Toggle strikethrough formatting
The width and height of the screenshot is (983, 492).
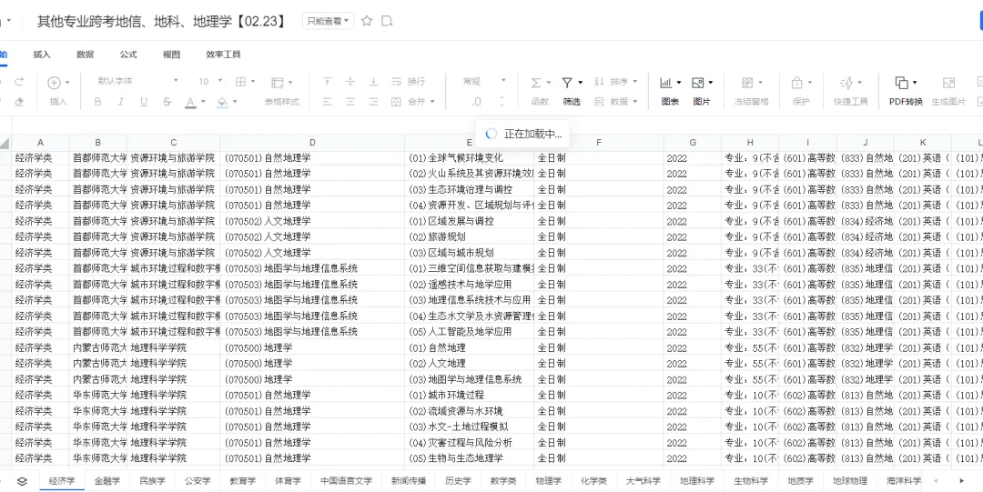[167, 102]
